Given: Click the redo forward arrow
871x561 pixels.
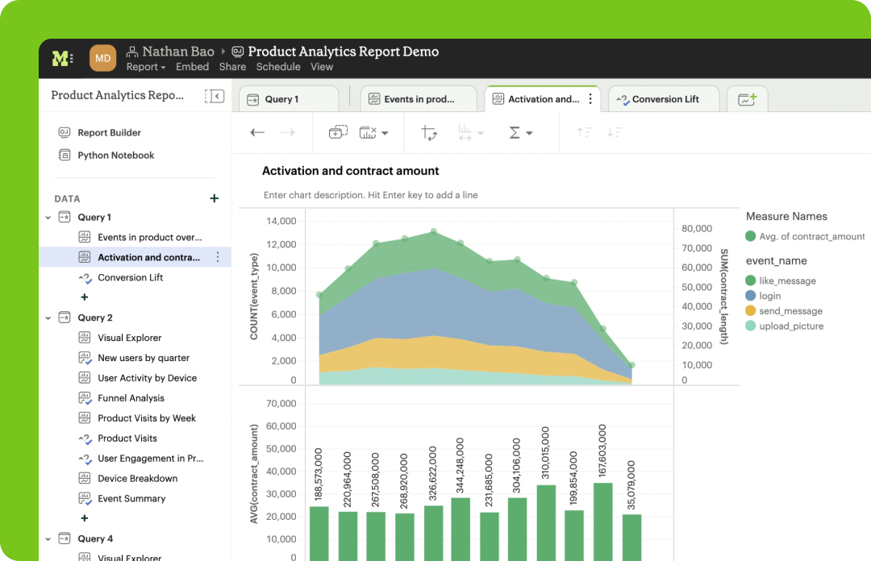Looking at the screenshot, I should click(288, 132).
